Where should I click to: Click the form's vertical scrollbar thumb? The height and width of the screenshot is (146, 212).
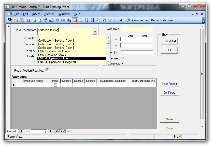202,74
